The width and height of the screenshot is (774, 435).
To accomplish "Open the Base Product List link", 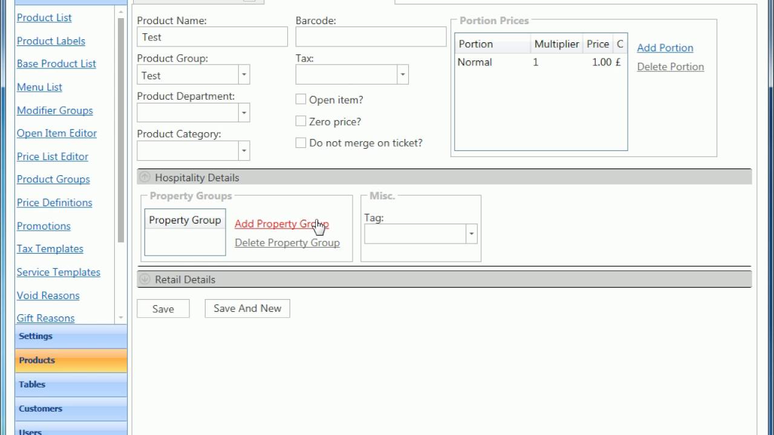I will pyautogui.click(x=56, y=63).
